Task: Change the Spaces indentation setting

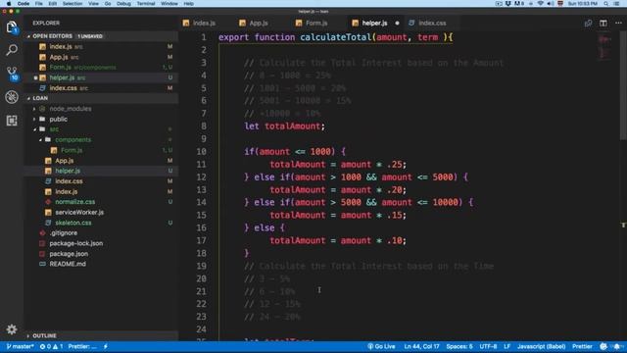Action: click(459, 346)
